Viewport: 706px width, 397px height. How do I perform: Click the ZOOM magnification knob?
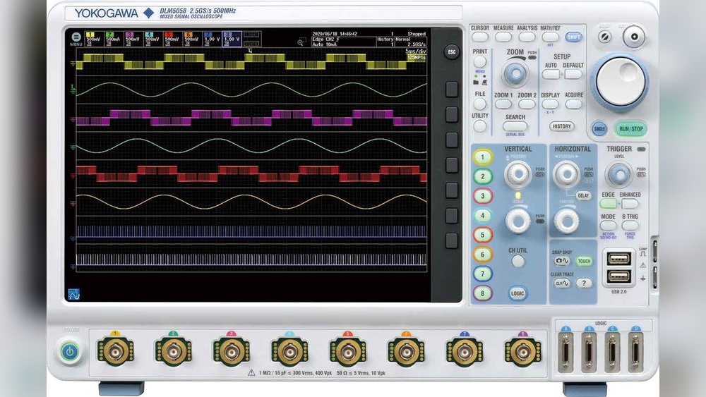[515, 73]
